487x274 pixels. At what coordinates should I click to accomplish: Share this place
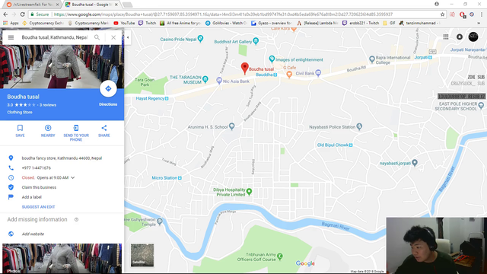(x=104, y=131)
